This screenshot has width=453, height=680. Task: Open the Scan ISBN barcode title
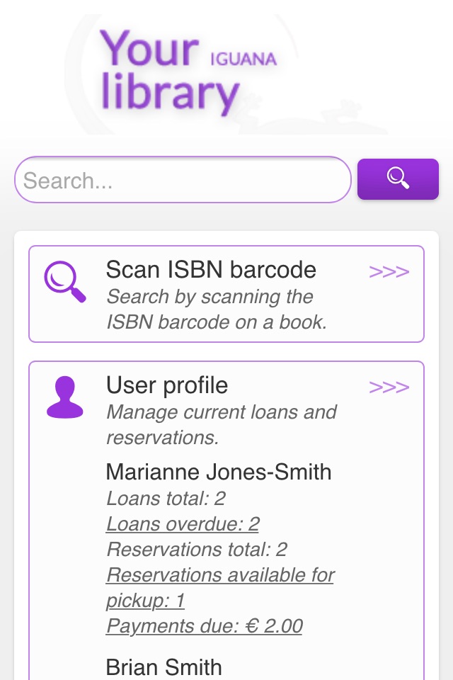[x=211, y=269]
